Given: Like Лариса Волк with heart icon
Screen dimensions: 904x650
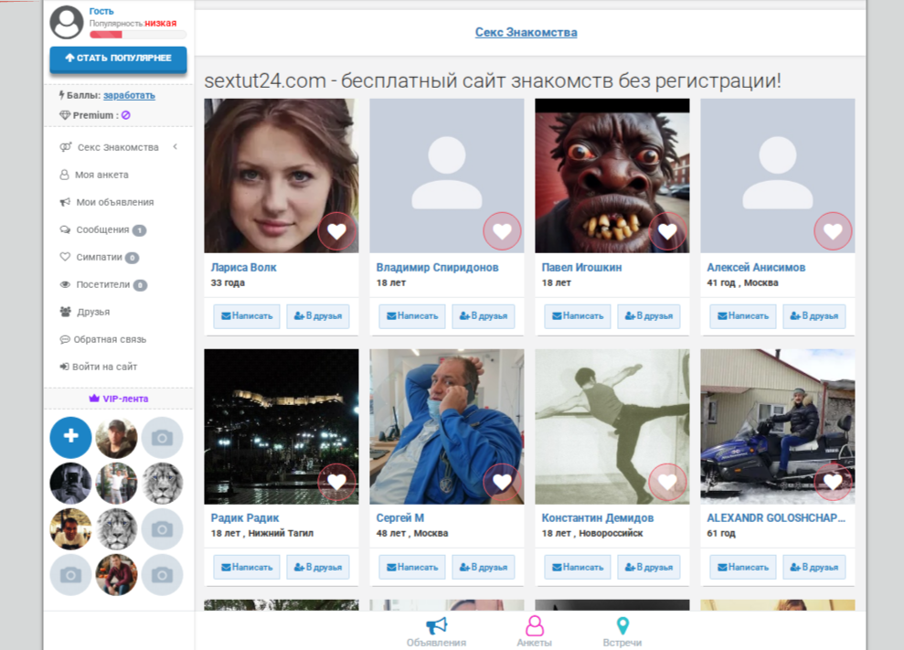Looking at the screenshot, I should [336, 231].
